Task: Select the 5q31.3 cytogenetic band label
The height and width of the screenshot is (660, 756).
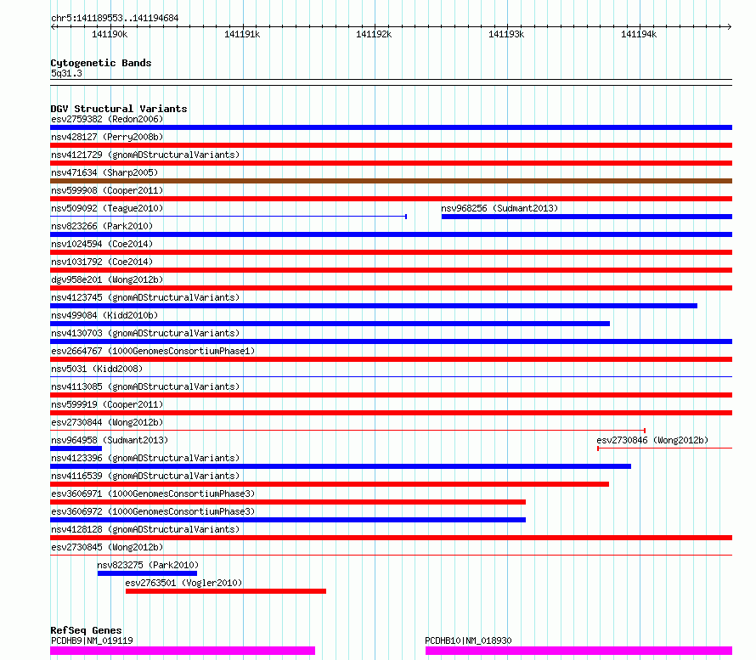Action: point(66,73)
